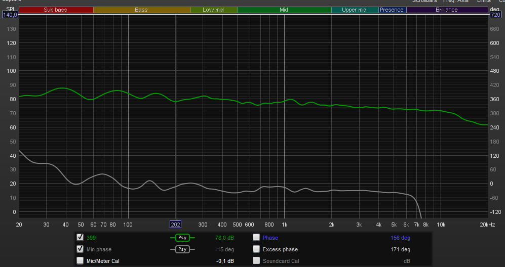Click the 78,0 dB readout for 399
The image size is (505, 267).
pyautogui.click(x=224, y=238)
